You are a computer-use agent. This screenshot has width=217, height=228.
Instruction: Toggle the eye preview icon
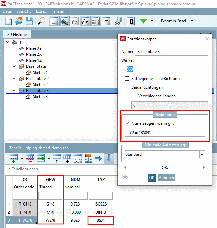coord(125,177)
